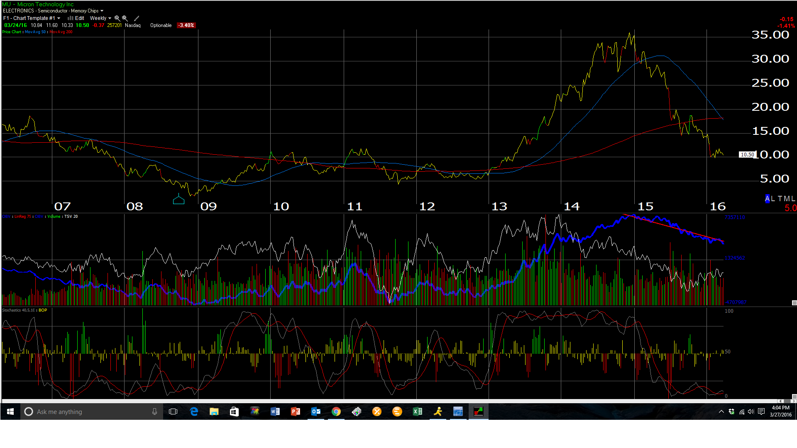Screen dimensions: 797x448
Task: Click the stock chart app taskbar icon
Action: (x=479, y=411)
